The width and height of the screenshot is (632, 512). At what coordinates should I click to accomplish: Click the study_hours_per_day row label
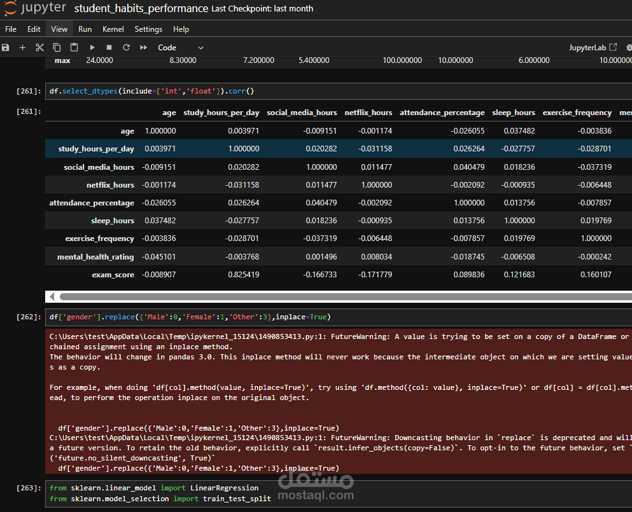[x=96, y=149]
